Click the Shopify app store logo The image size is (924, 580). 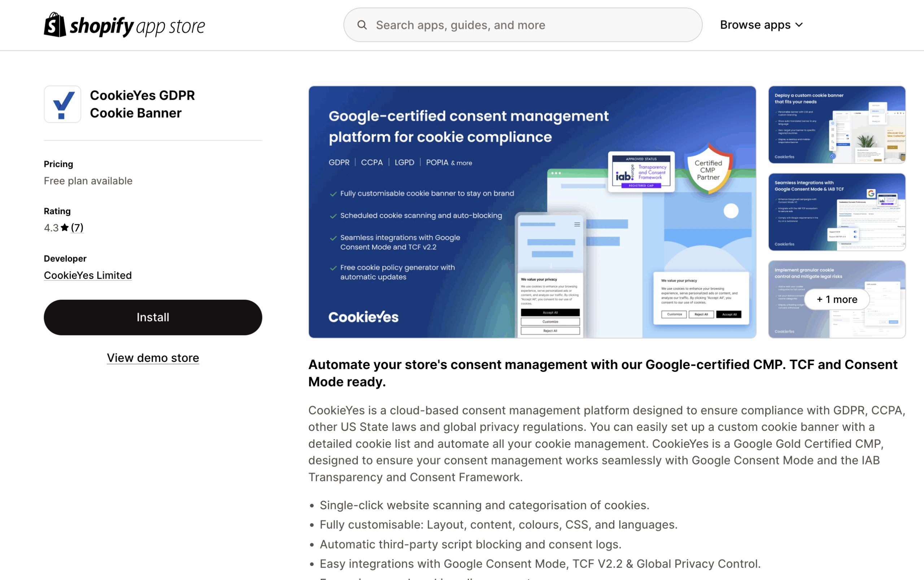pyautogui.click(x=124, y=25)
